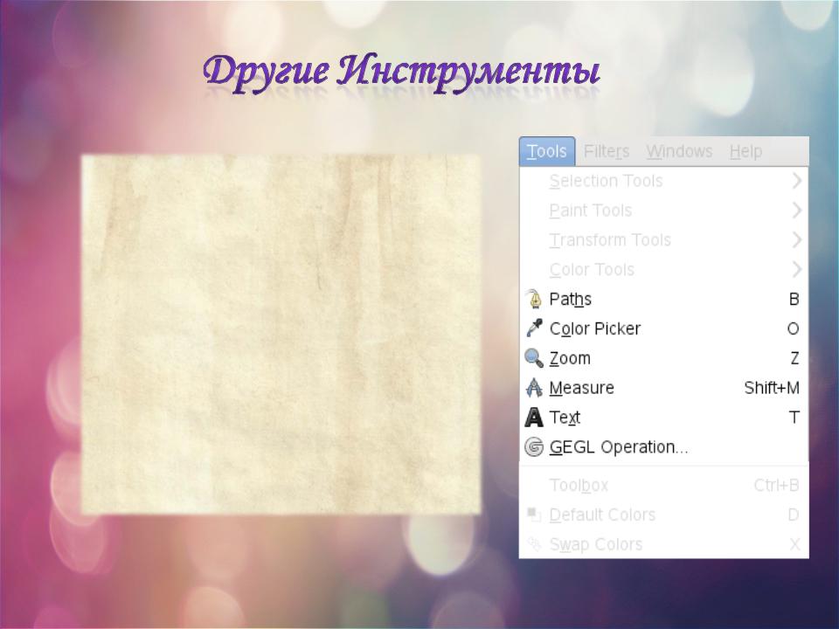Screen dimensions: 839x629
Task: Open the Tools menu
Action: [547, 151]
